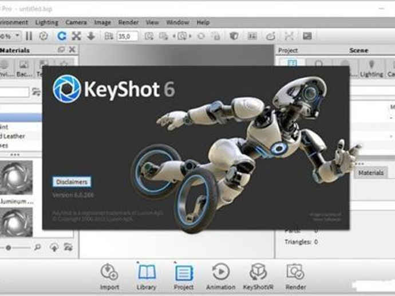Open the Help menu
395x296 pixels.
[x=203, y=22]
